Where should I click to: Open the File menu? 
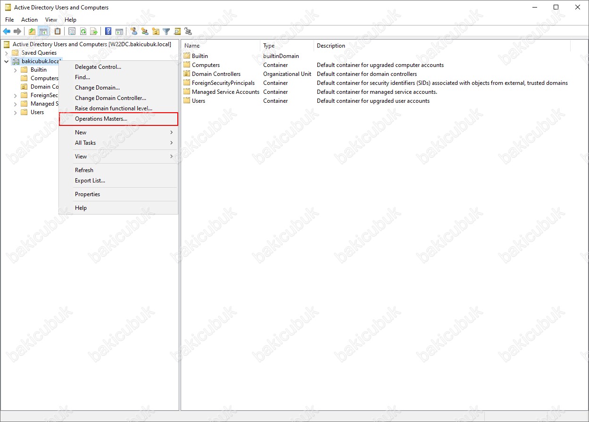9,20
